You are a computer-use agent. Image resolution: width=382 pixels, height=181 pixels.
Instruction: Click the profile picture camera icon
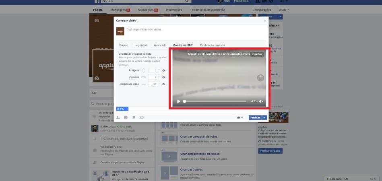click(x=97, y=78)
